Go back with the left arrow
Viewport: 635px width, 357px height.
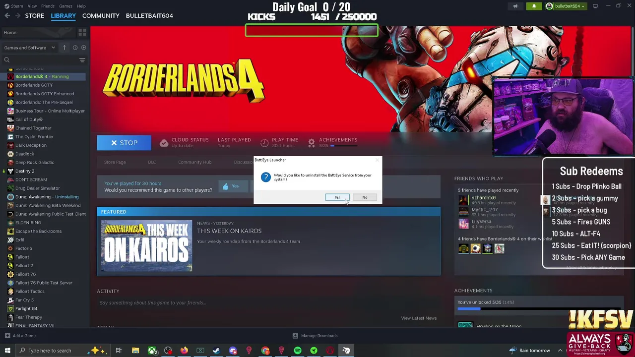pos(7,16)
